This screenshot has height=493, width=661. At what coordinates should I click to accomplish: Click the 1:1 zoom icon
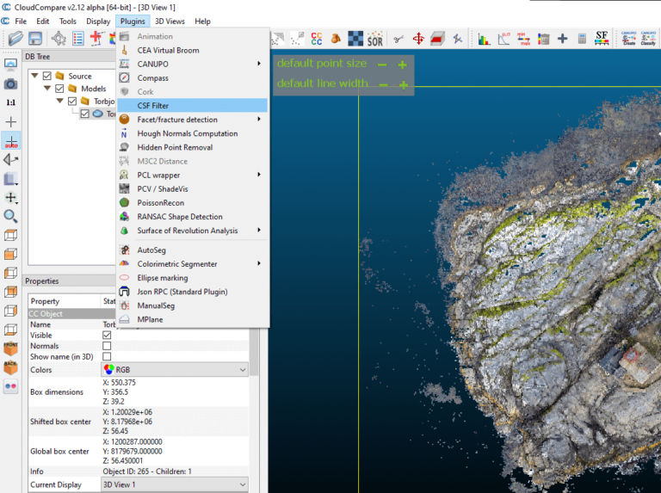[x=10, y=102]
